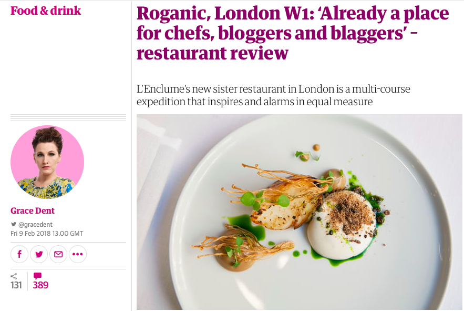Click the Roganic, London W1 headline
Viewport: 464px width, 311px height.
[293, 33]
